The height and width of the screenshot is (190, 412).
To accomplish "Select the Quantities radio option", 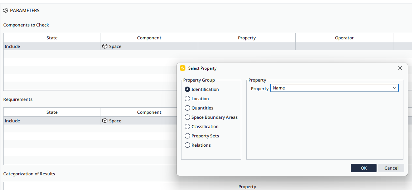I will 187,108.
